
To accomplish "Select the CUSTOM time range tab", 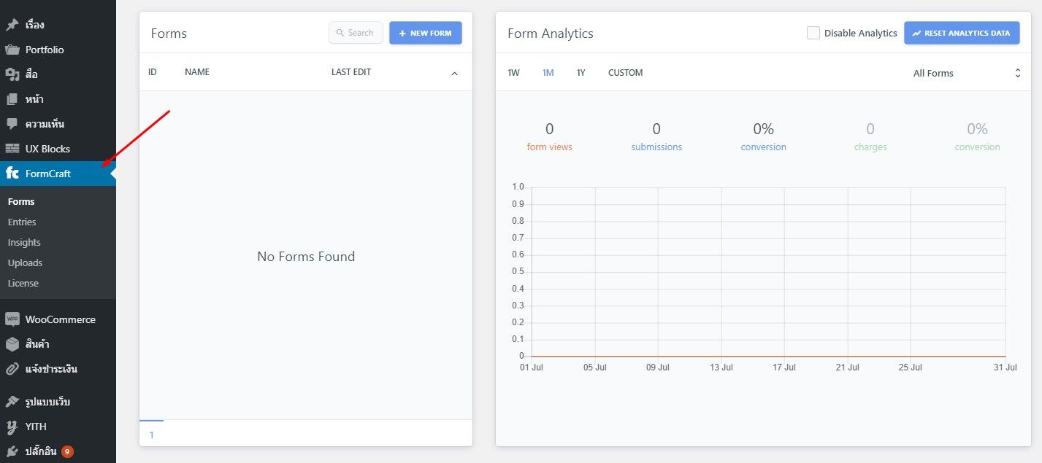I will coord(625,73).
